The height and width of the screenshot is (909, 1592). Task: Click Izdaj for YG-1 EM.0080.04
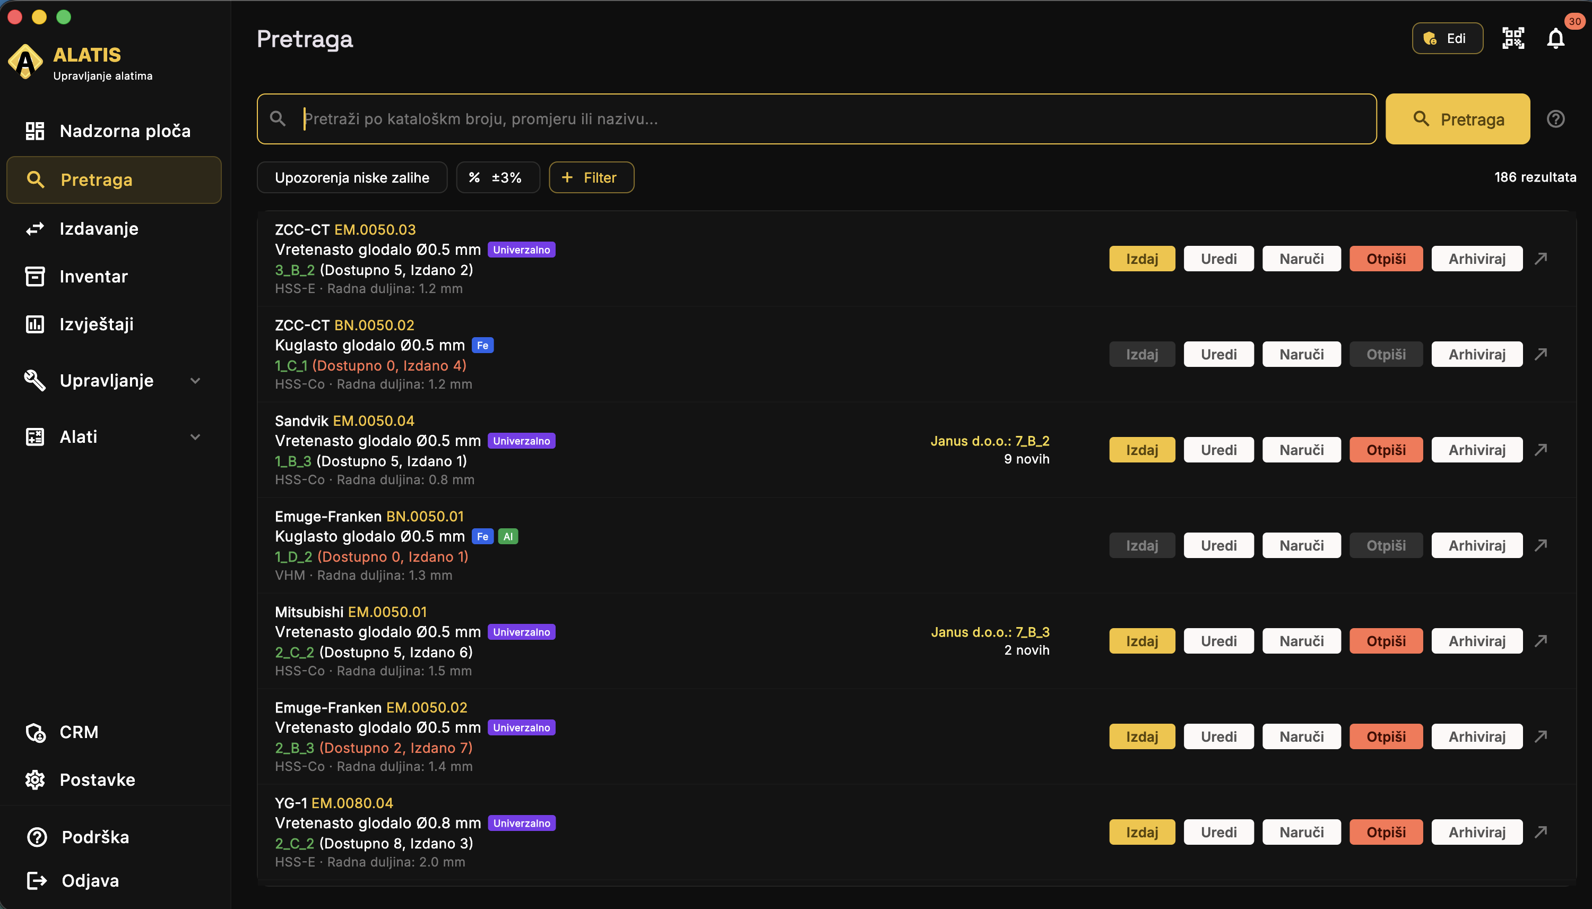1141,831
